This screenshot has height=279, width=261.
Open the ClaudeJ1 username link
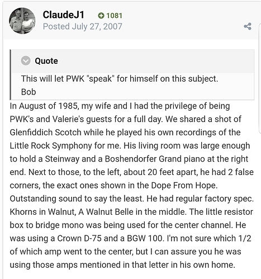pos(64,15)
